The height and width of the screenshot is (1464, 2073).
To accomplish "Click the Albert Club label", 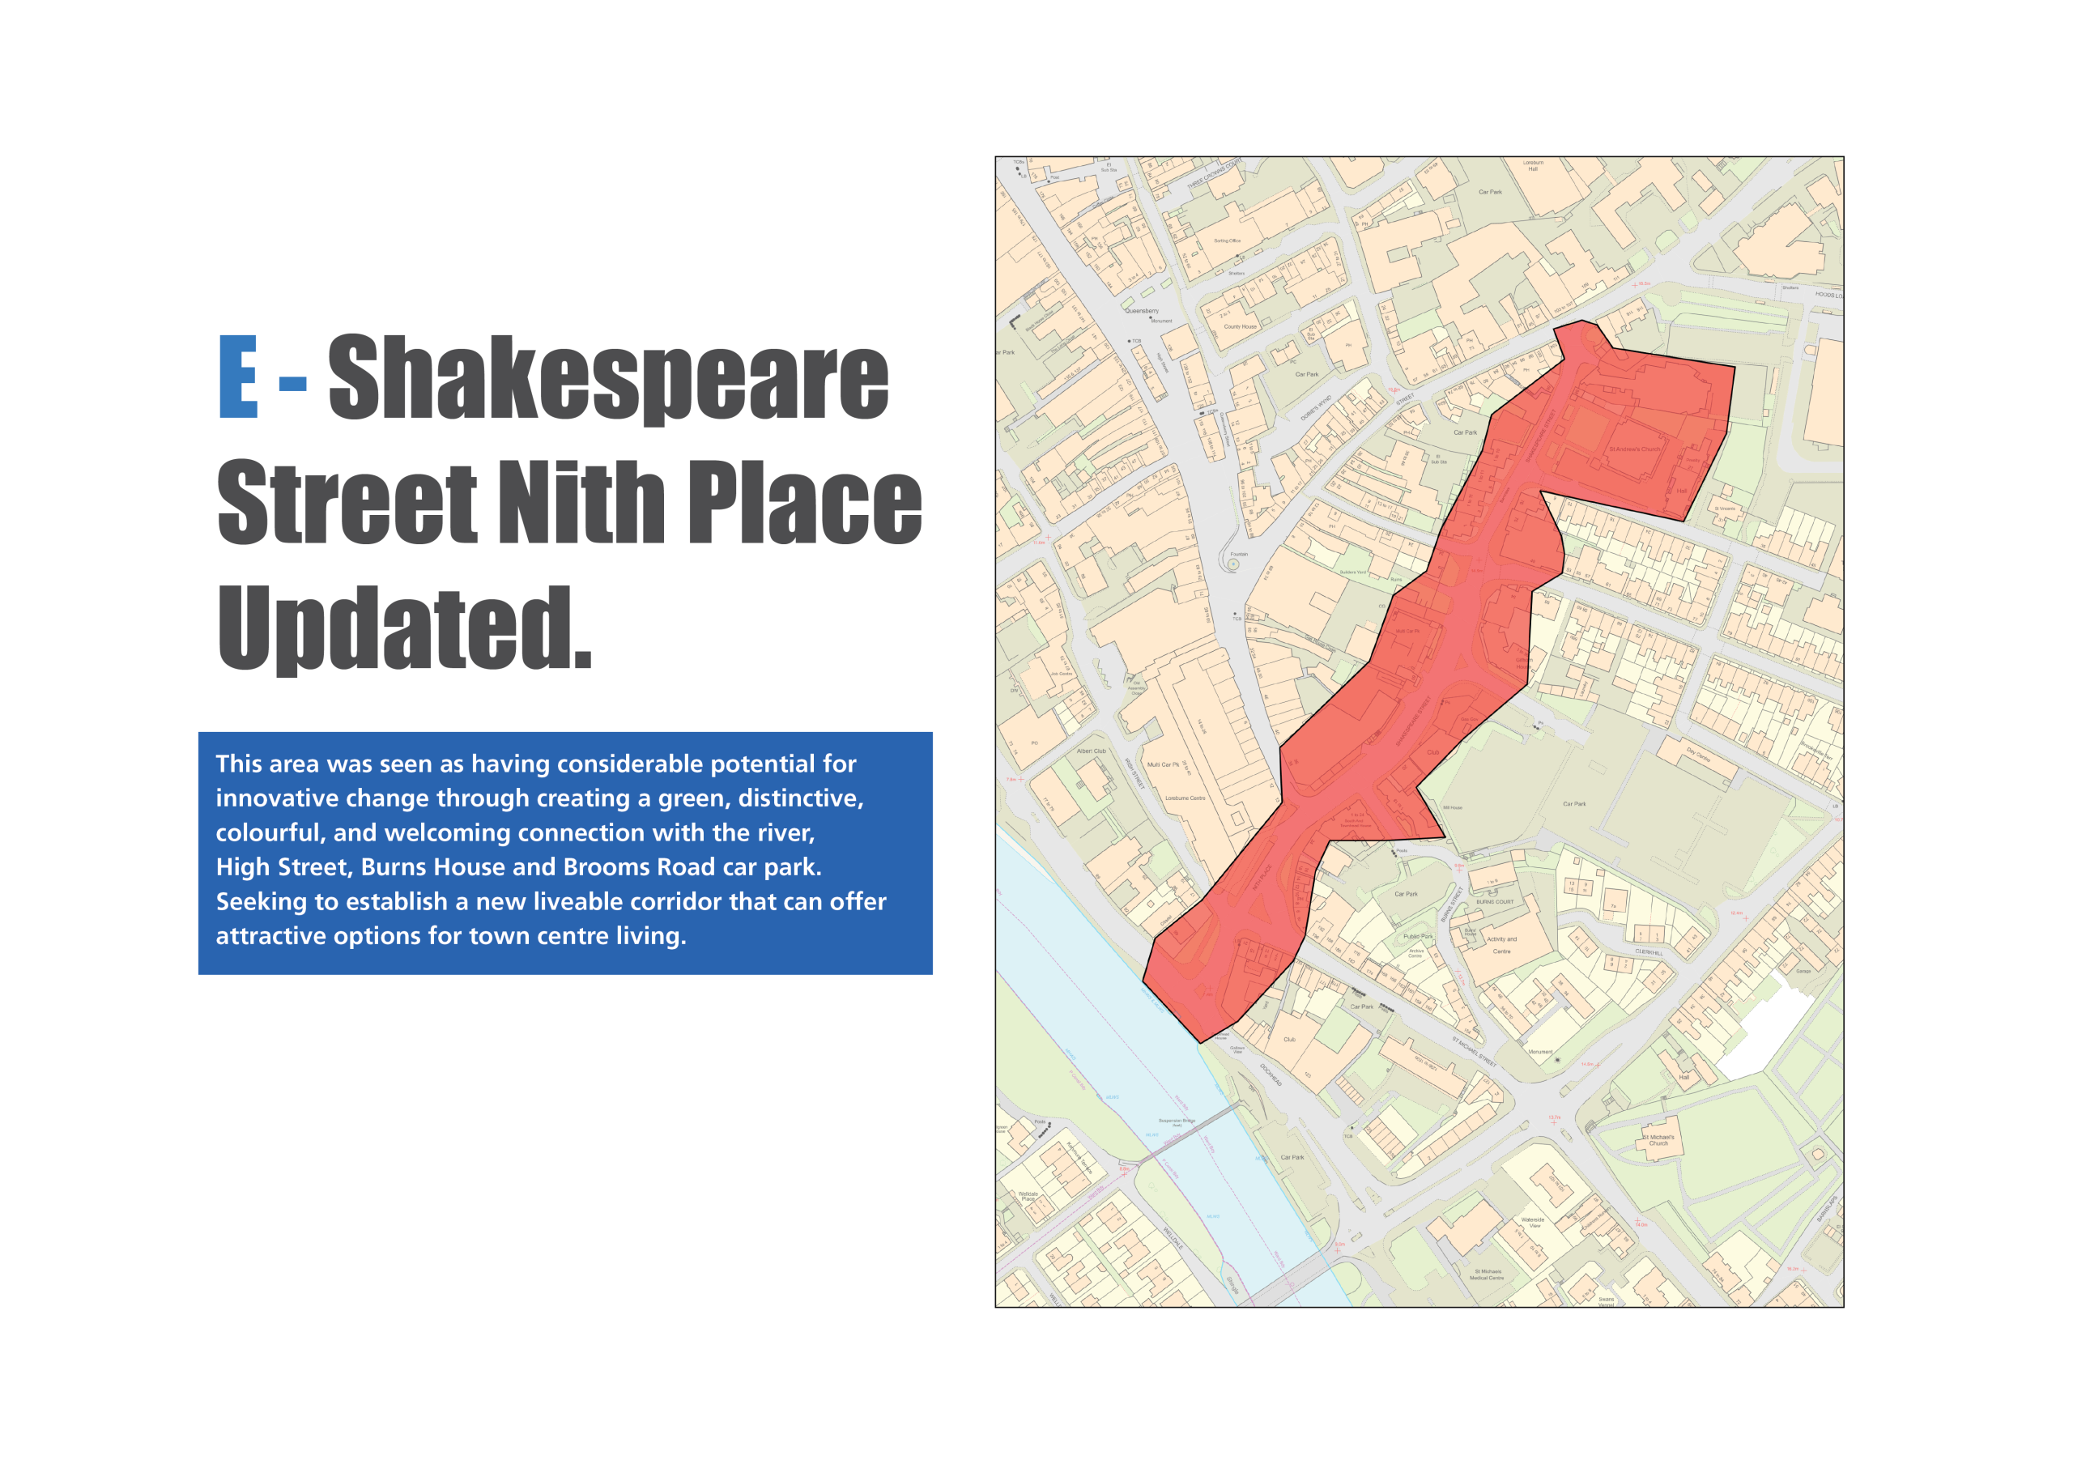I will click(x=1091, y=751).
